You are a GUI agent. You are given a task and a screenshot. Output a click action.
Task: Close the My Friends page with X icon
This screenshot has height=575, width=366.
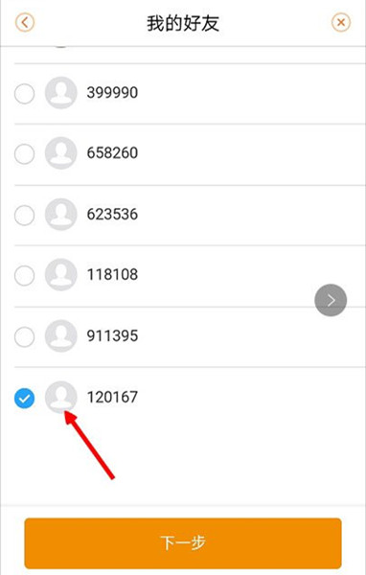[341, 23]
